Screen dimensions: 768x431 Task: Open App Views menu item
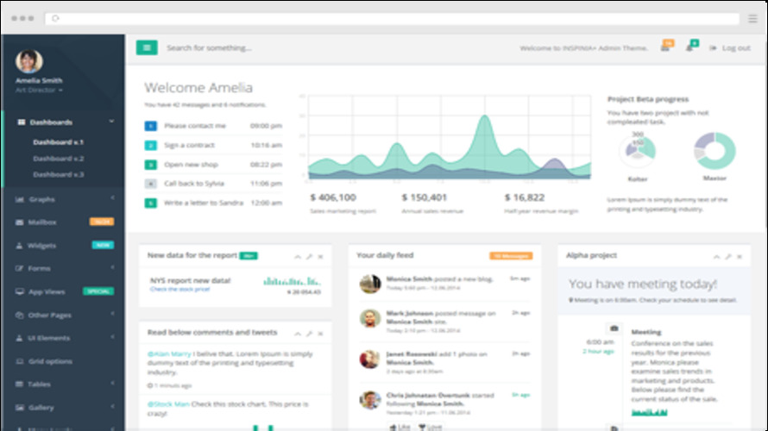63,291
